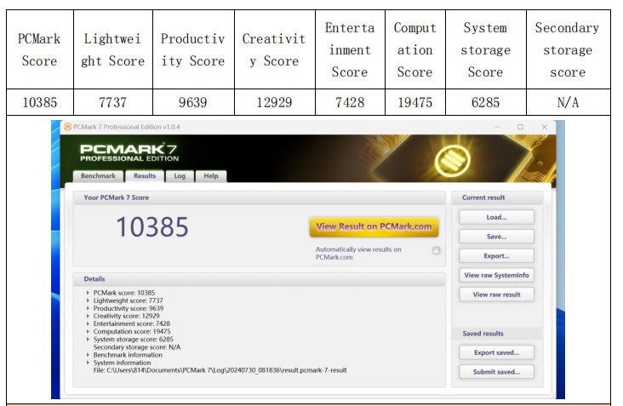Expand the Computation score entry
The height and width of the screenshot is (406, 623).
[x=88, y=331]
